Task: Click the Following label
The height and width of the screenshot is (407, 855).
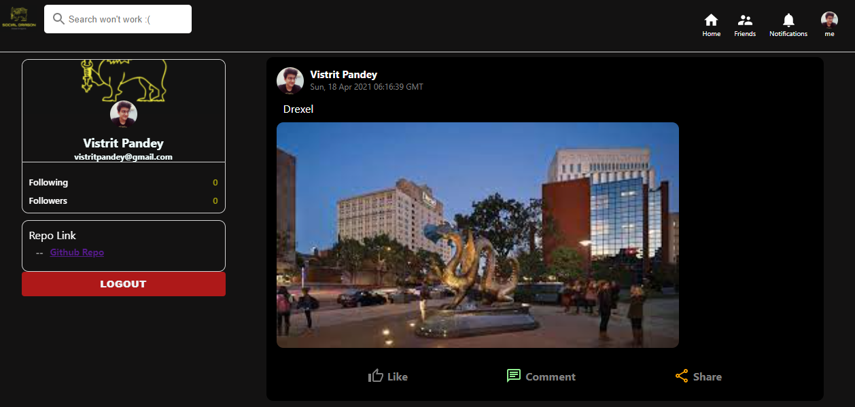Action: tap(48, 182)
